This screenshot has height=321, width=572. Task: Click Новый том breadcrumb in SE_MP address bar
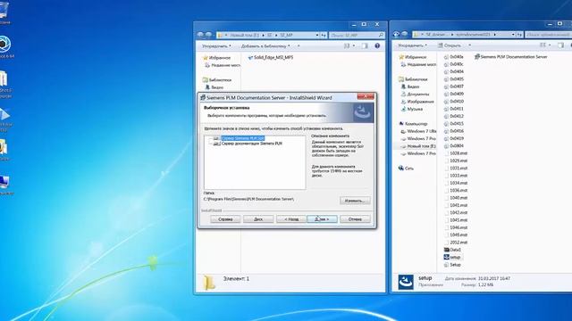tap(244, 35)
